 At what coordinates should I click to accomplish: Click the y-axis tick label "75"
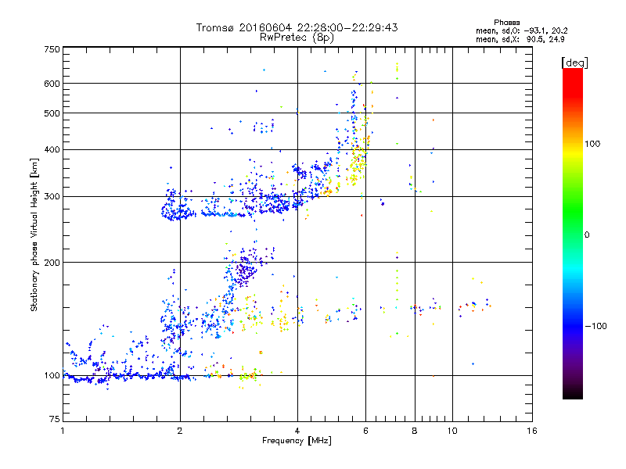click(x=55, y=419)
